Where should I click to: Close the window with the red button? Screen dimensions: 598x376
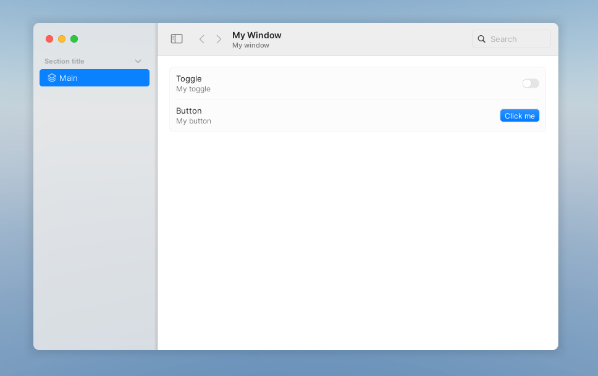tap(49, 39)
